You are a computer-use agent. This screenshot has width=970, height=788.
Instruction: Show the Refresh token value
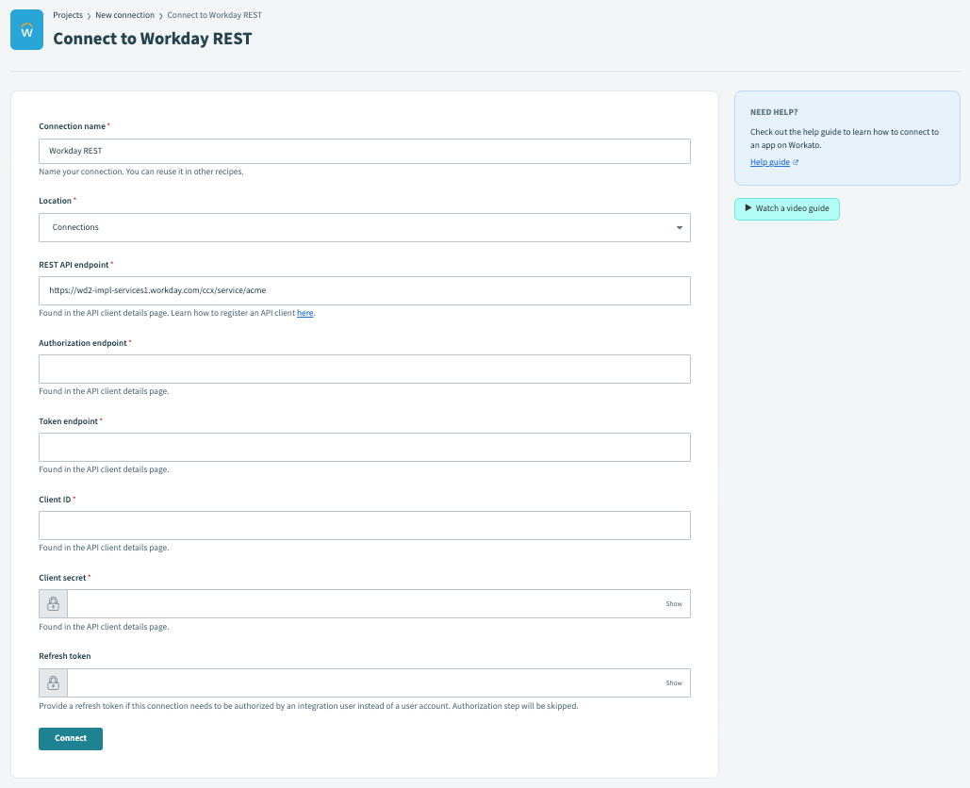673,682
